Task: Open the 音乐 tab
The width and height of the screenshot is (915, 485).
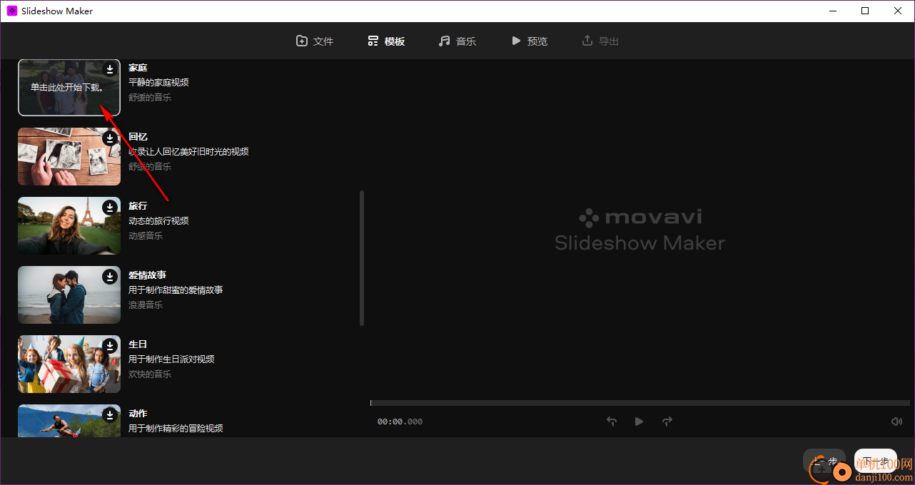Action: [457, 41]
